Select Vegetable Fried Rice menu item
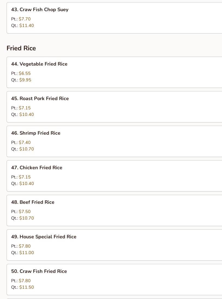 point(39,64)
